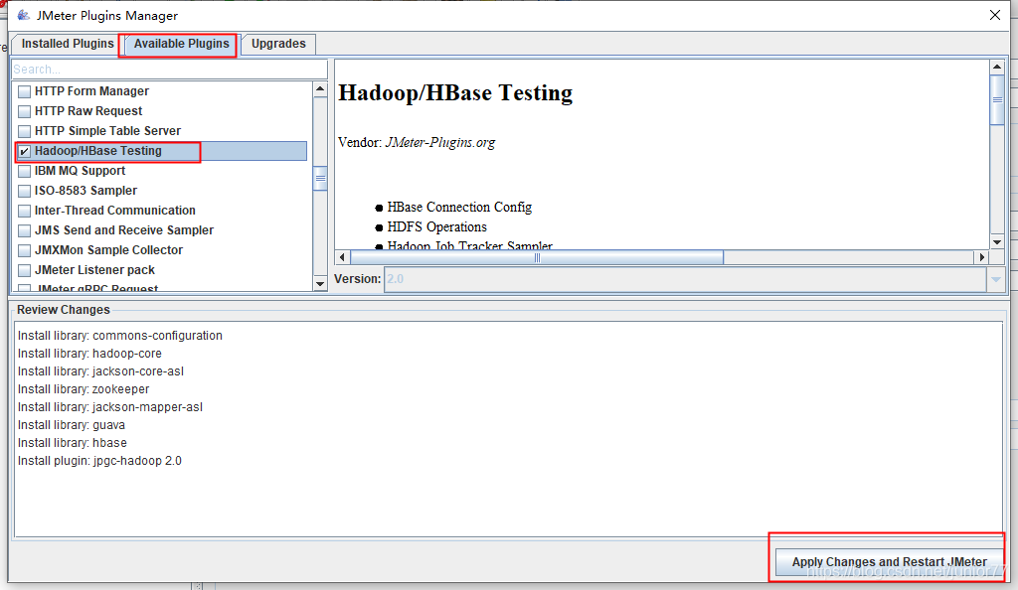
Task: Select the ISO-8583 Sampler entry
Action: (x=85, y=191)
